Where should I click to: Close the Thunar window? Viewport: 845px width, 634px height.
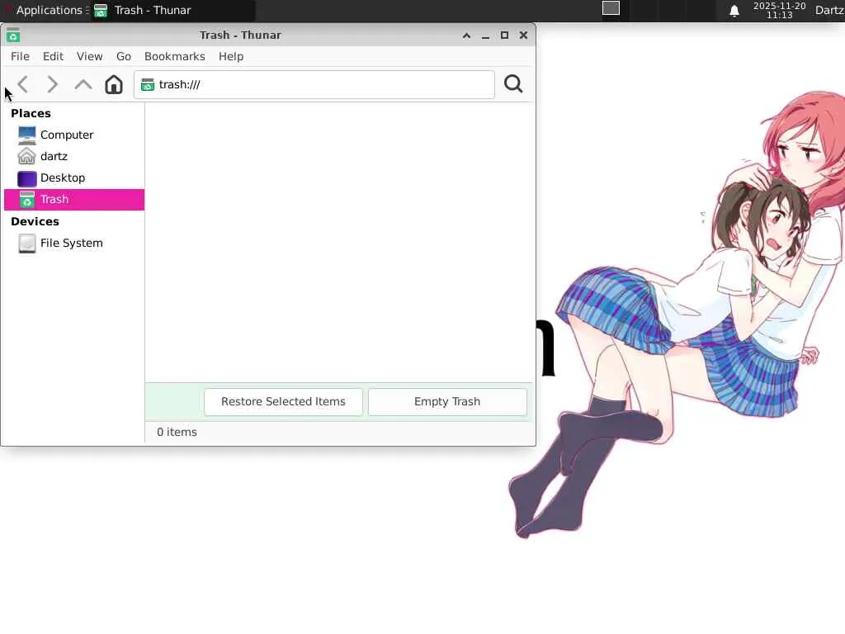[x=523, y=35]
